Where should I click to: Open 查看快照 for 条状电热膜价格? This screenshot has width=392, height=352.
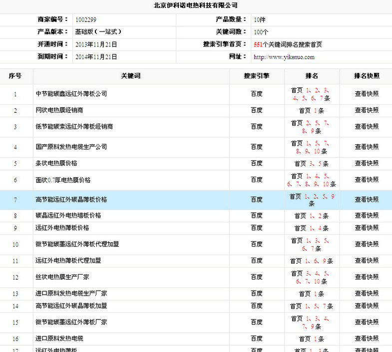tap(367, 163)
